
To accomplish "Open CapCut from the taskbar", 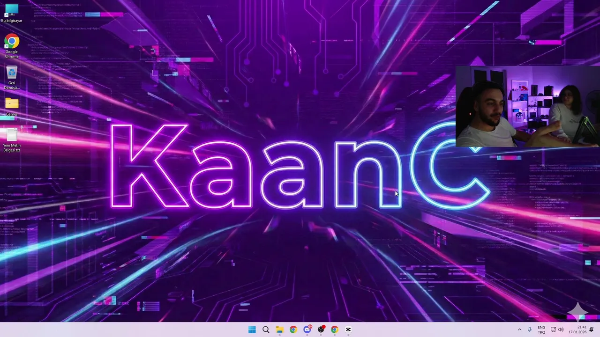I will [348, 330].
